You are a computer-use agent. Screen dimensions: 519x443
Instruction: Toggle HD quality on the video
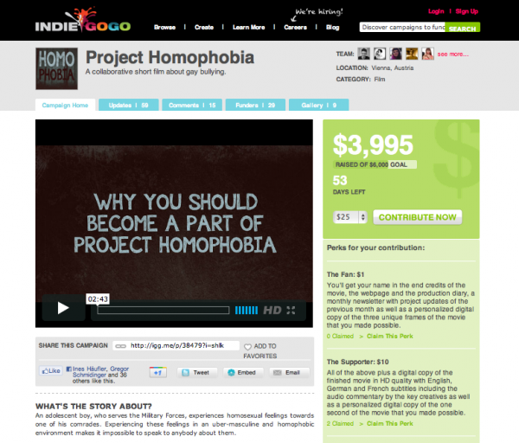[x=272, y=311]
